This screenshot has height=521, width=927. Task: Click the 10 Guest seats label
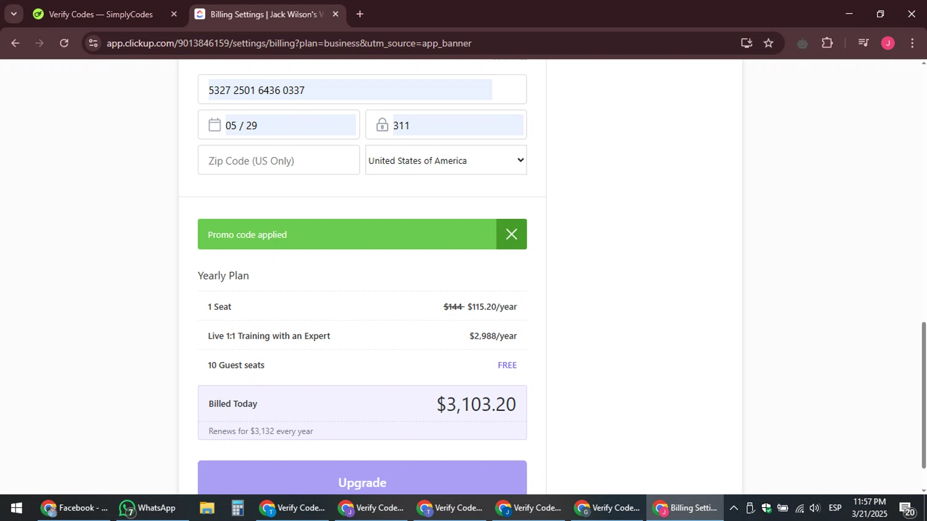(236, 365)
